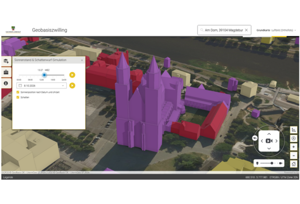Click the Sachsen-Anhalt logo
The width and height of the screenshot is (300, 204).
[x=13, y=30]
